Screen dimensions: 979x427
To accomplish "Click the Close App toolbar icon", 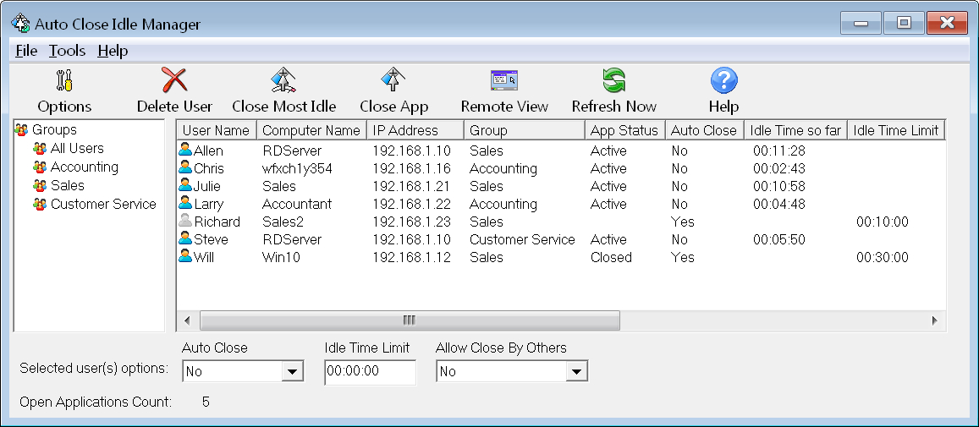I will pyautogui.click(x=394, y=80).
